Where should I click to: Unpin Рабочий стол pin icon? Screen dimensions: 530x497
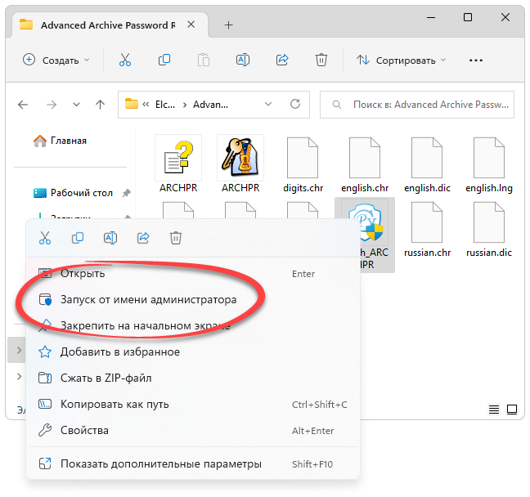127,193
